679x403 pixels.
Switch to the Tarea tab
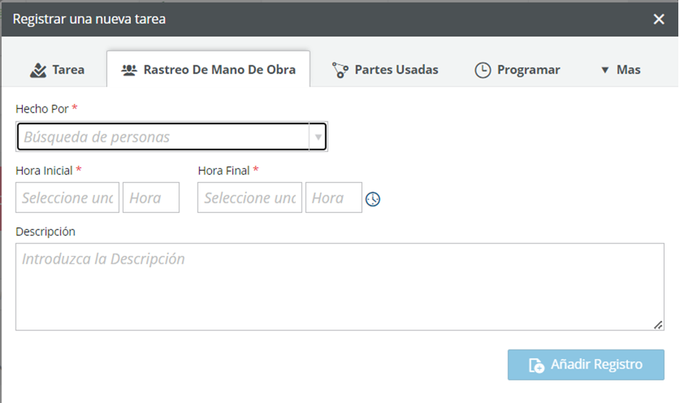[x=57, y=70]
